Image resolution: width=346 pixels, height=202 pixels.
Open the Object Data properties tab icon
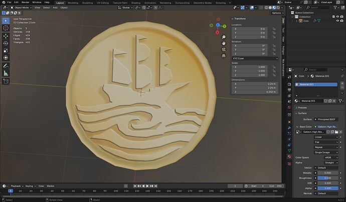[x=289, y=150]
